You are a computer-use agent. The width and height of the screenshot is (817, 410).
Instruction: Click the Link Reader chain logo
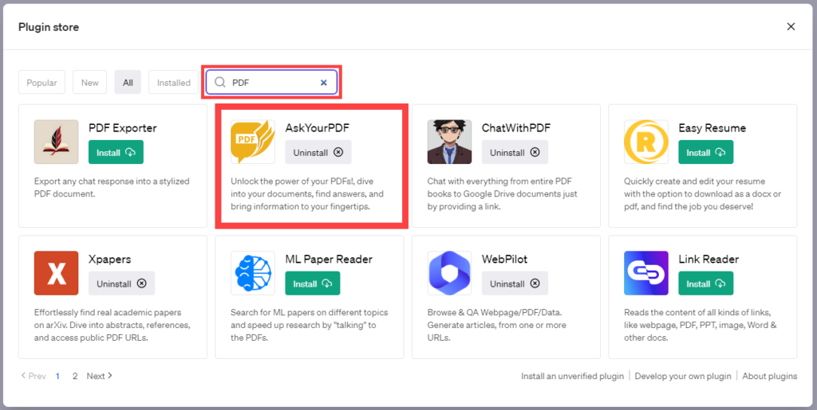tap(646, 273)
